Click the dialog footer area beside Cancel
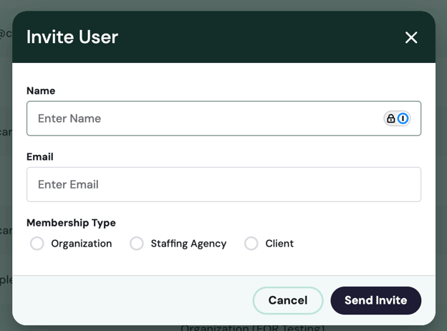The height and width of the screenshot is (331, 447). click(x=129, y=300)
